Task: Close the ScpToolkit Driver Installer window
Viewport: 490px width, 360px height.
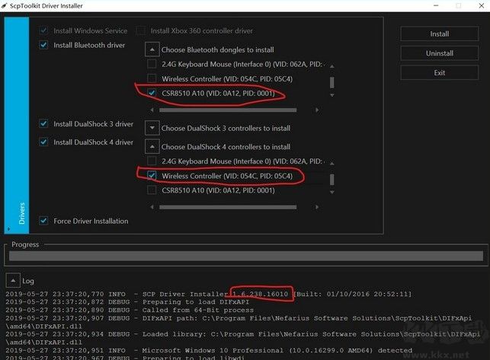Action: click(482, 5)
